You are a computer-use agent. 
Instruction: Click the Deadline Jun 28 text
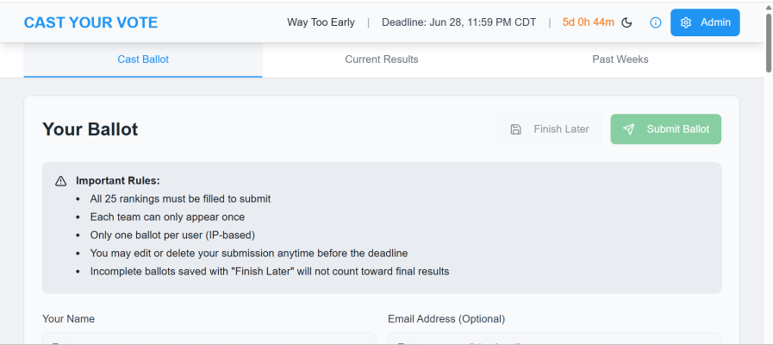tap(458, 22)
